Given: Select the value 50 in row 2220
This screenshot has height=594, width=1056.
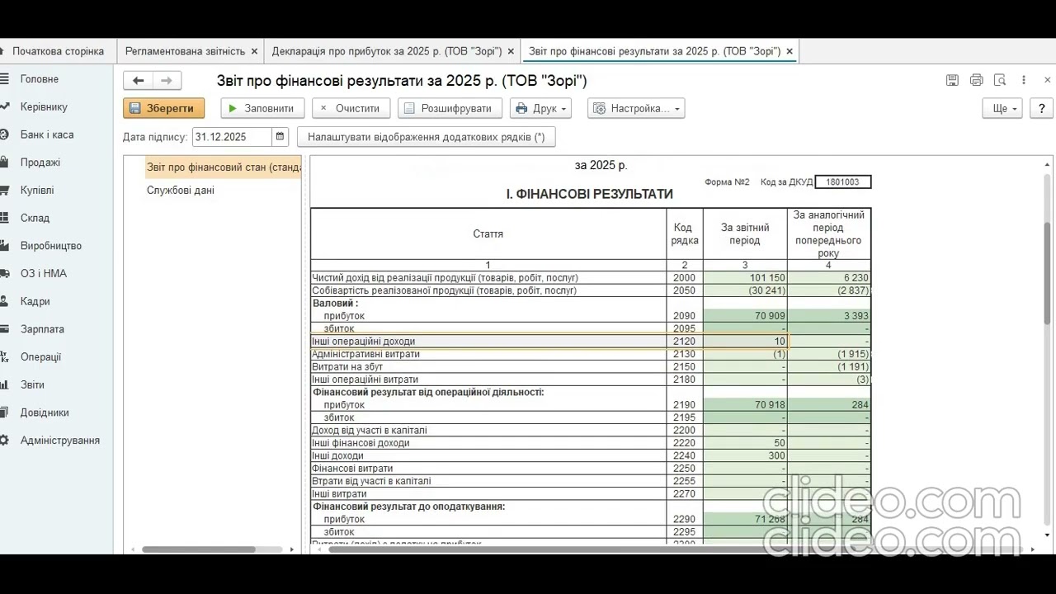Looking at the screenshot, I should tap(745, 443).
